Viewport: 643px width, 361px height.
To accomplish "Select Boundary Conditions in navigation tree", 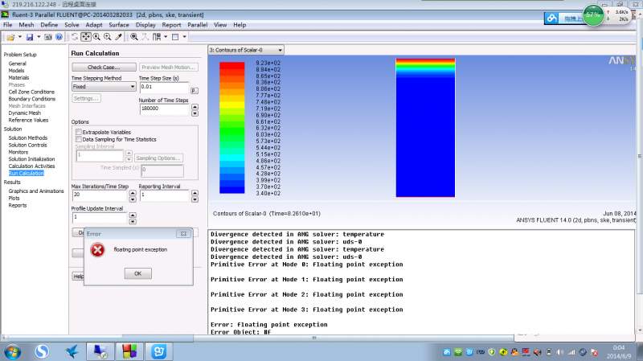I will [x=31, y=99].
